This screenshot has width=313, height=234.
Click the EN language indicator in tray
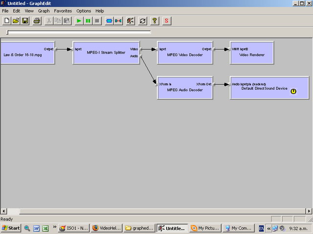pyautogui.click(x=261, y=228)
